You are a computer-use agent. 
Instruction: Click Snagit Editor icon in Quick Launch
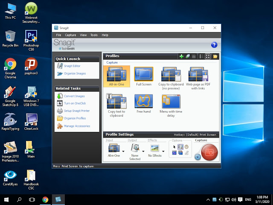60,66
